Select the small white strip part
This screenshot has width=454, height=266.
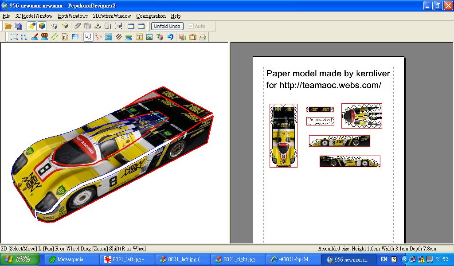[x=320, y=121]
